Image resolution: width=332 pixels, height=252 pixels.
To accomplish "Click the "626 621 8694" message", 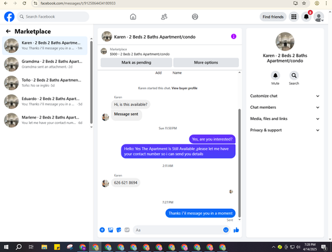I will click(x=125, y=183).
